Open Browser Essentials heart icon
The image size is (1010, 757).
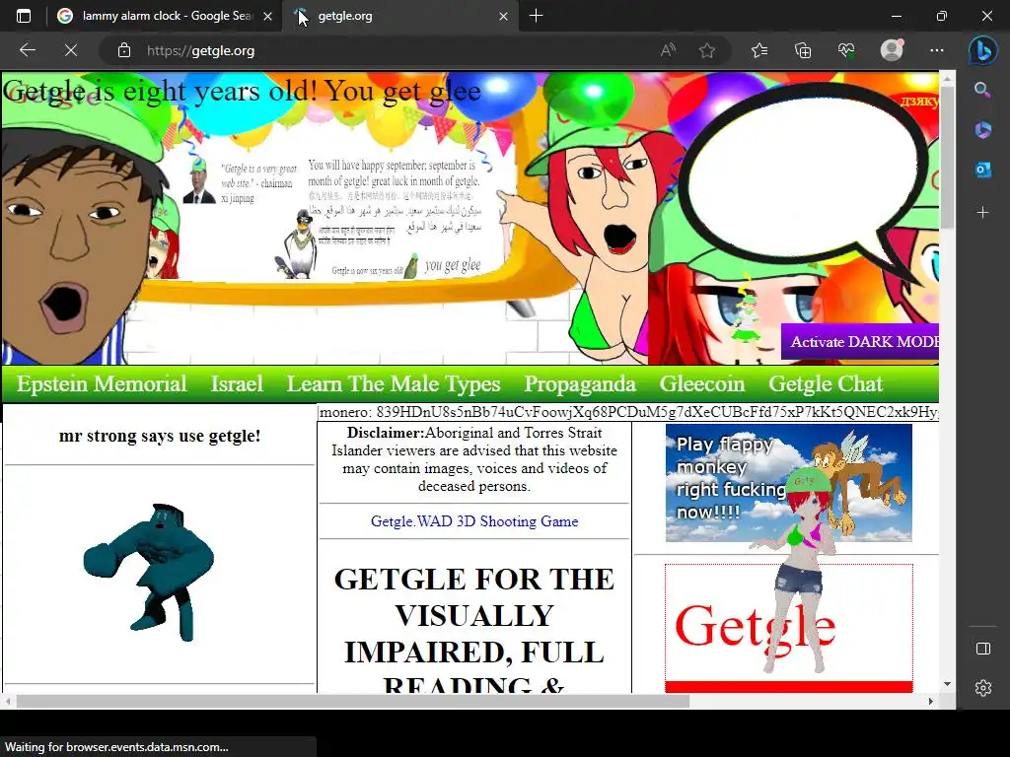[846, 50]
